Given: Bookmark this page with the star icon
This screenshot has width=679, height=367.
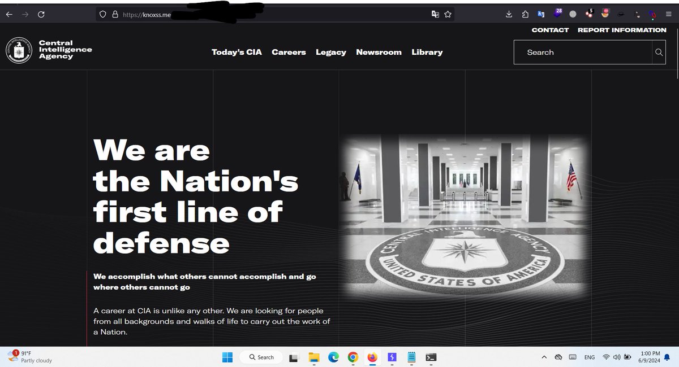Looking at the screenshot, I should pos(448,15).
